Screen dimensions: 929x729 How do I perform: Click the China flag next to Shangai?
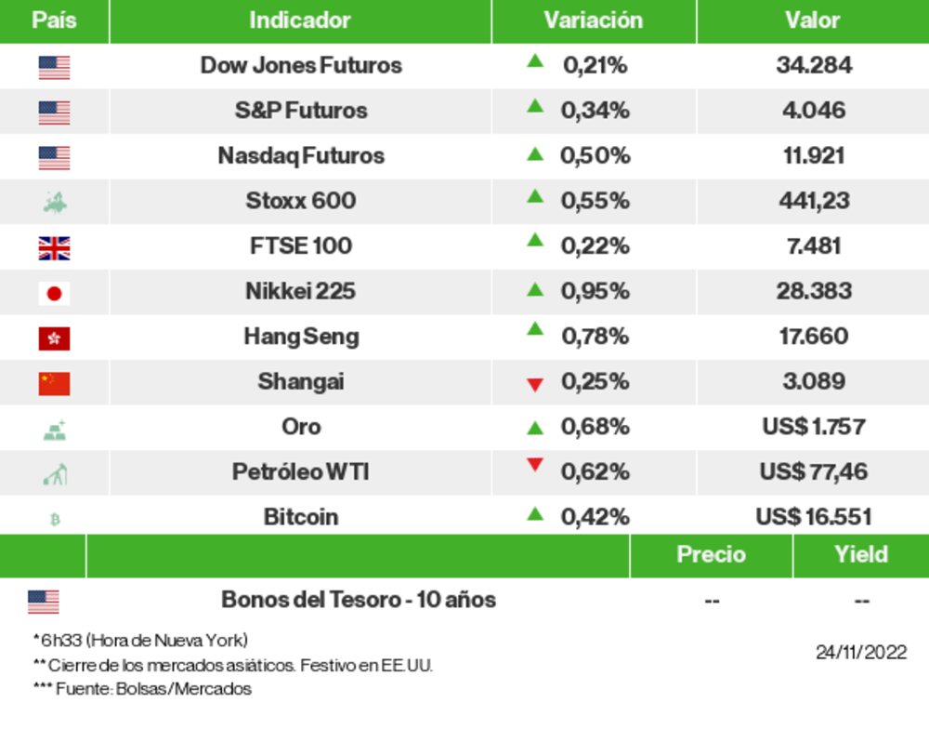54,383
